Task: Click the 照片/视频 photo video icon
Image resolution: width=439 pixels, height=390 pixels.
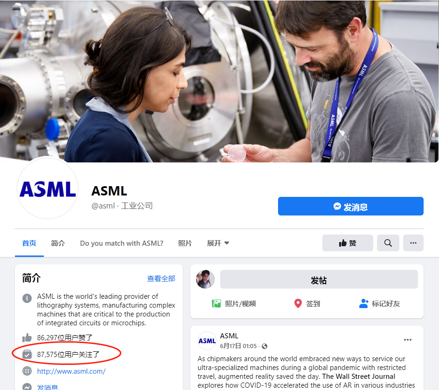Action: [216, 303]
